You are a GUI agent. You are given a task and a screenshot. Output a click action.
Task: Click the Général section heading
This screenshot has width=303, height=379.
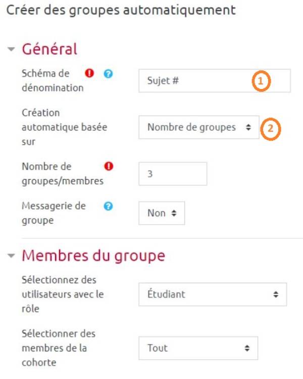49,49
